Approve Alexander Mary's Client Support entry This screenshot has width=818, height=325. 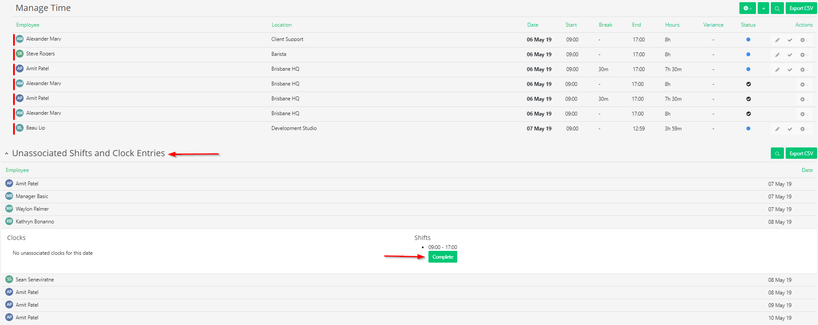[x=790, y=40]
